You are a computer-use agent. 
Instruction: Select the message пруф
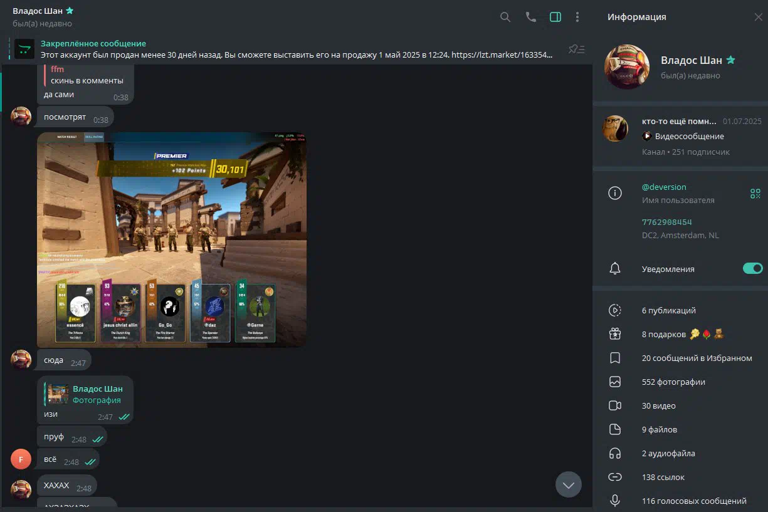pos(72,437)
